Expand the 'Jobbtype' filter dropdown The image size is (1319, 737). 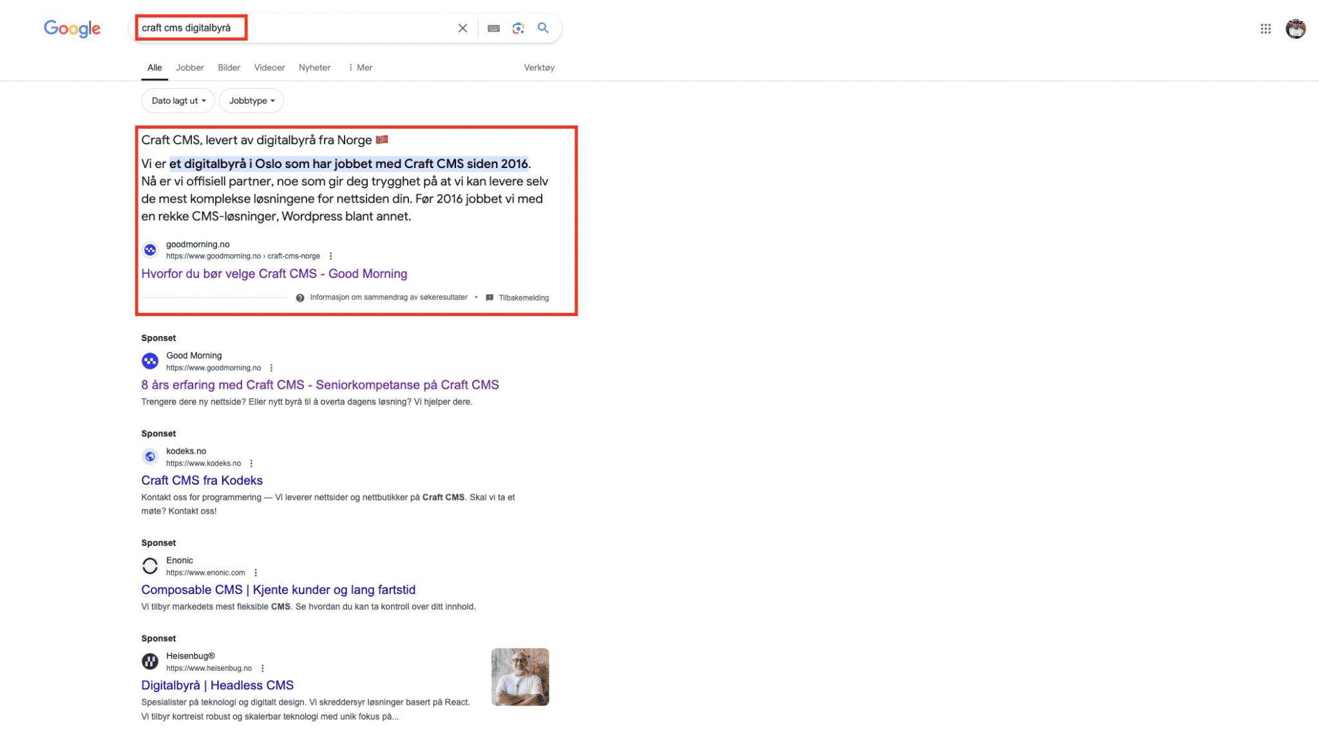coord(251,101)
